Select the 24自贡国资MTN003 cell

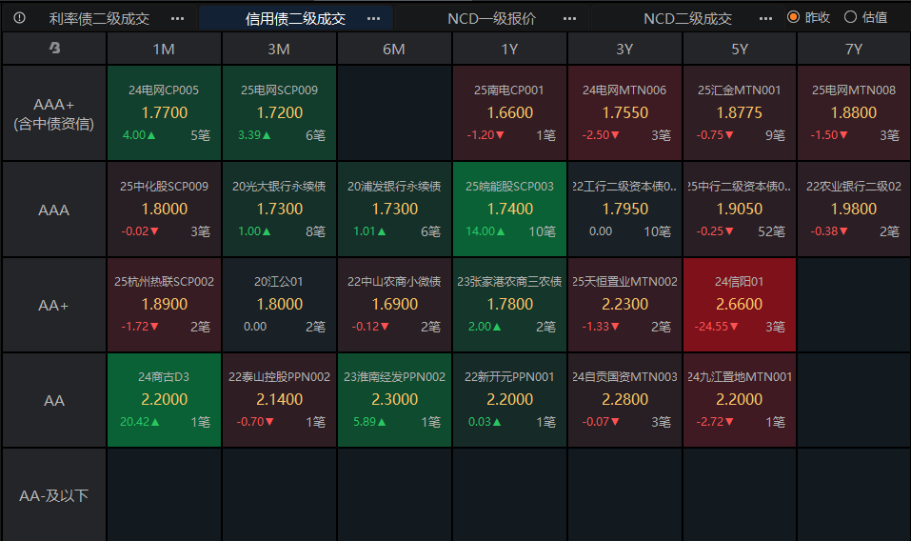tap(624, 400)
